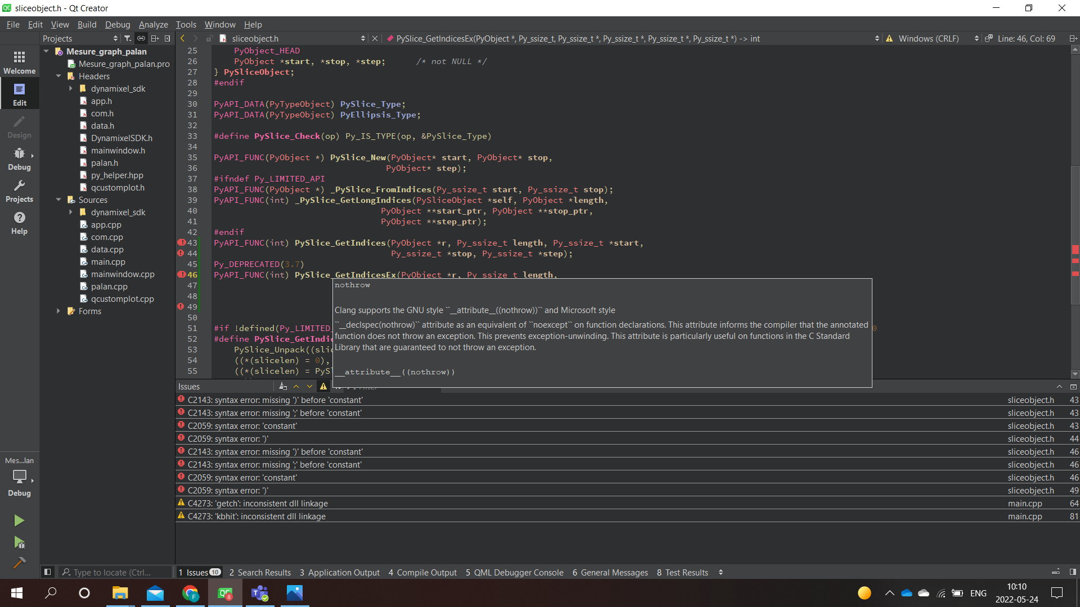Switch to Edit mode in the sidebar
1080x607 pixels.
click(x=19, y=94)
